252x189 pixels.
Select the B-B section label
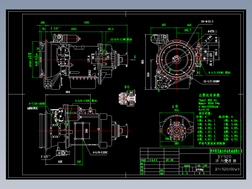[x=127, y=87]
